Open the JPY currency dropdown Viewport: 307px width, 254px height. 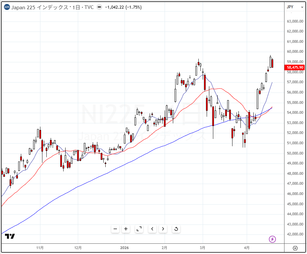pos(294,7)
